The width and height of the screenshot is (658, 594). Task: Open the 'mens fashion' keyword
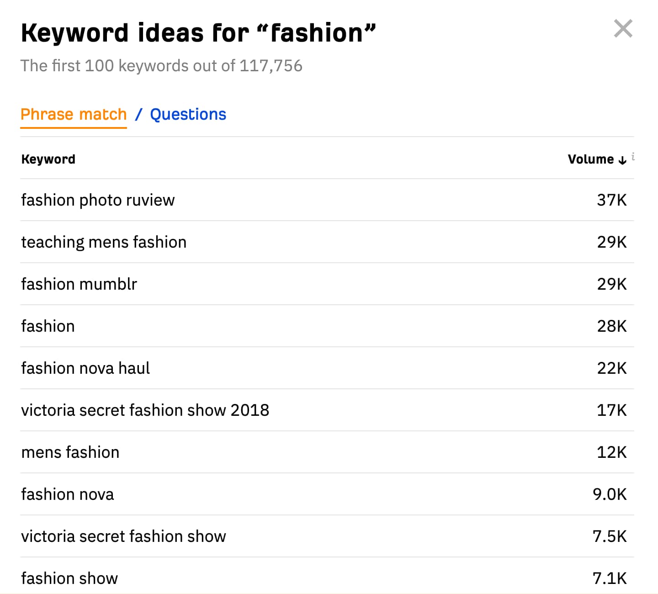pyautogui.click(x=70, y=452)
